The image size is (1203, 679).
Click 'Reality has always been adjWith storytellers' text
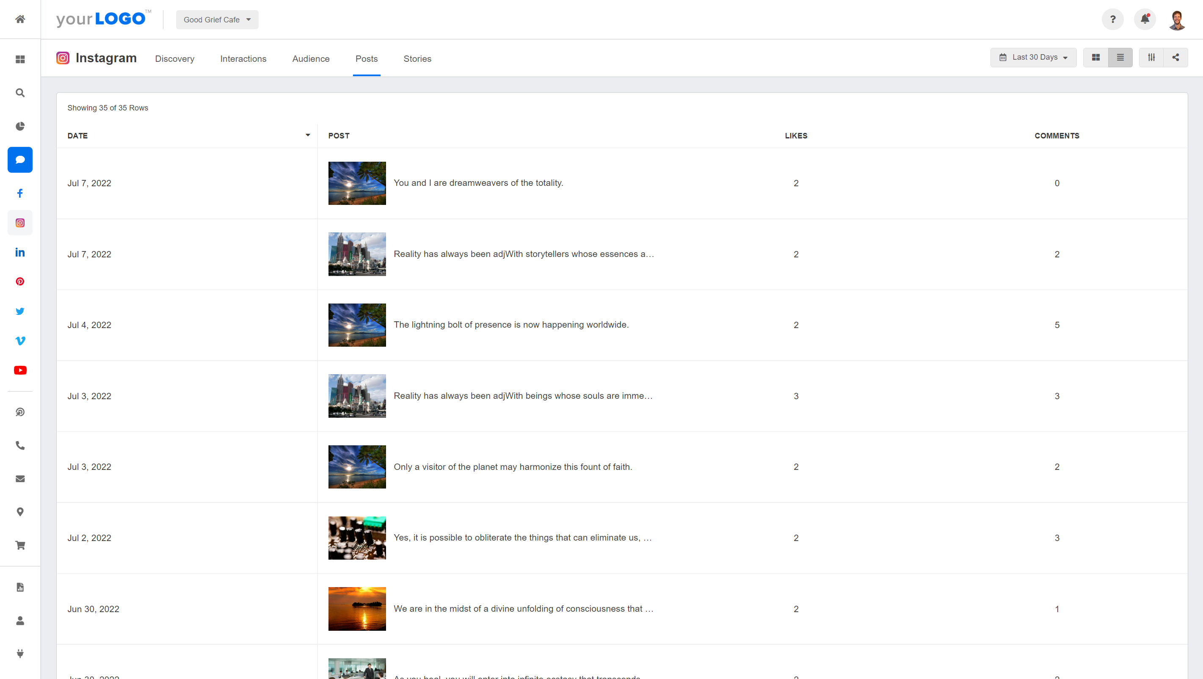pyautogui.click(x=524, y=254)
